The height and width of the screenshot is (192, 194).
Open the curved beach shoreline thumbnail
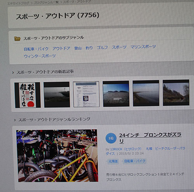pyautogui.click(x=146, y=93)
